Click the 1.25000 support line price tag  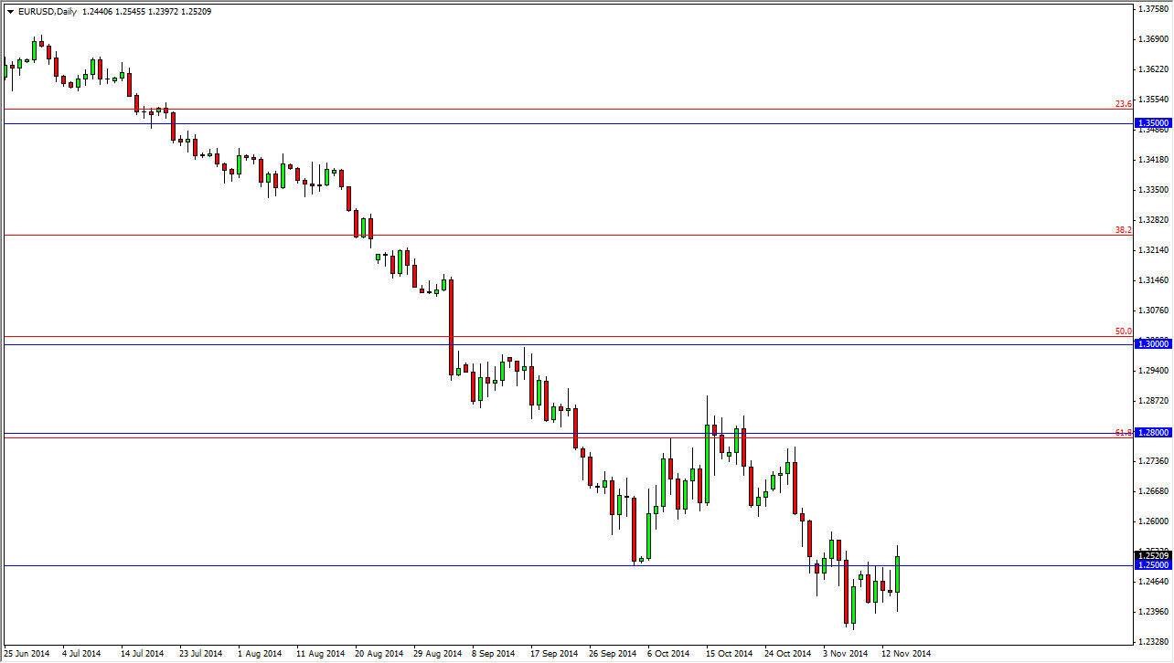(x=1151, y=566)
